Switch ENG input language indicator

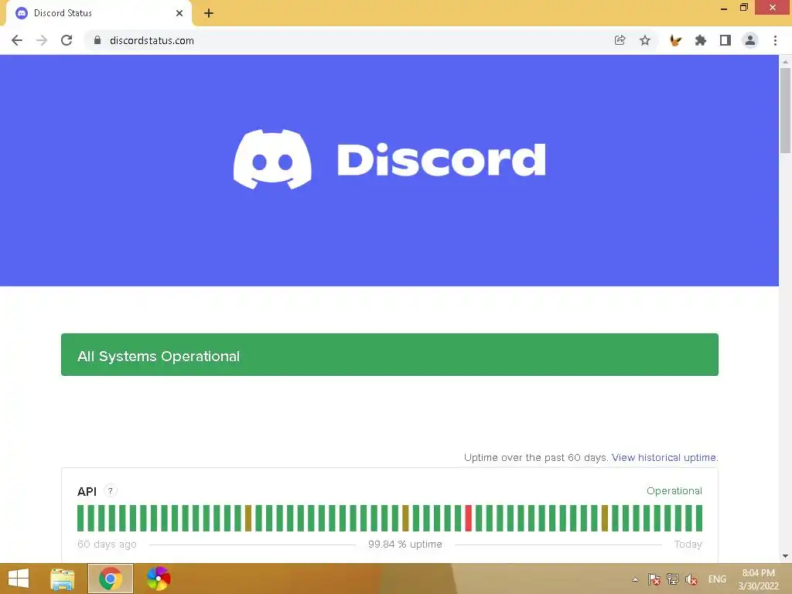pyautogui.click(x=717, y=579)
